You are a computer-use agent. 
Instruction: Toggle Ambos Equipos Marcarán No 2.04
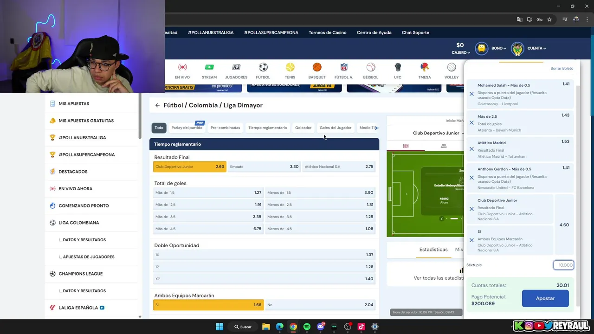tap(320, 305)
